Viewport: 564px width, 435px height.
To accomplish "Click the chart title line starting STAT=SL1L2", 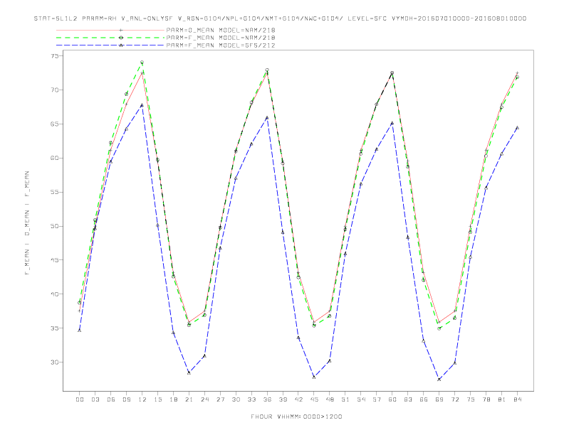I will click(280, 18).
